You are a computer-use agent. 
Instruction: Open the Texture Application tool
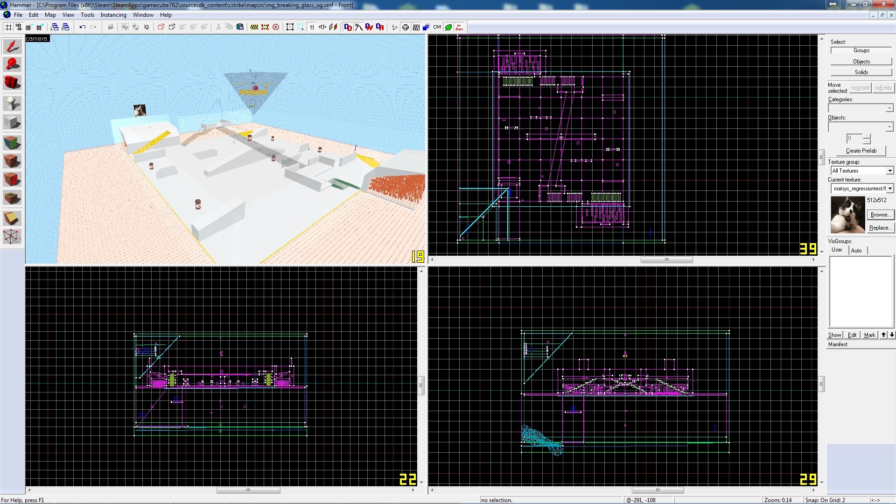(12, 143)
